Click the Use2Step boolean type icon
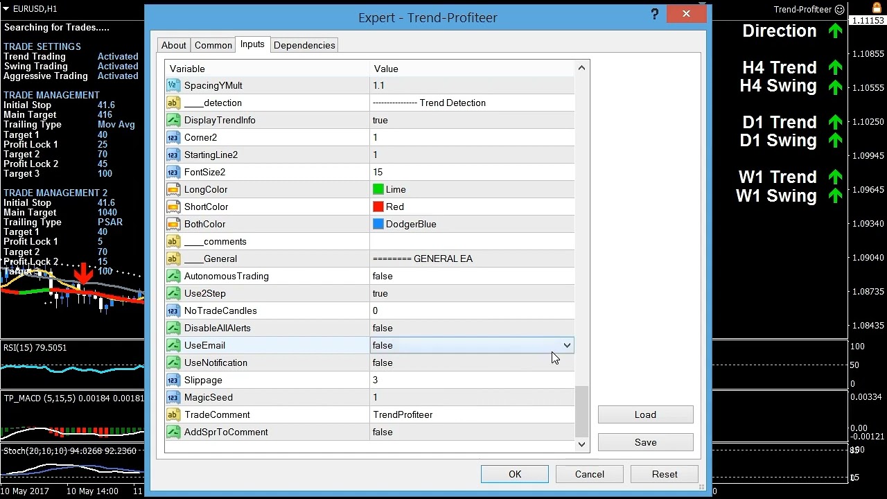This screenshot has height=499, width=887. (173, 293)
